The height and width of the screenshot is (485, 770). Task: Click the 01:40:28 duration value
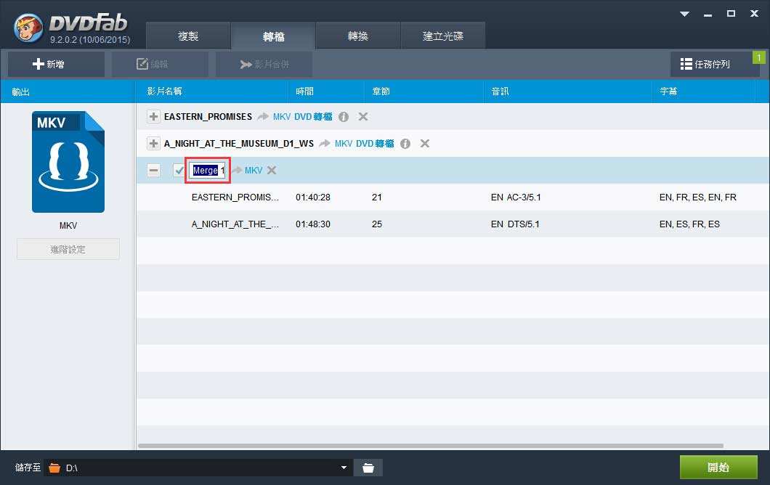point(313,197)
